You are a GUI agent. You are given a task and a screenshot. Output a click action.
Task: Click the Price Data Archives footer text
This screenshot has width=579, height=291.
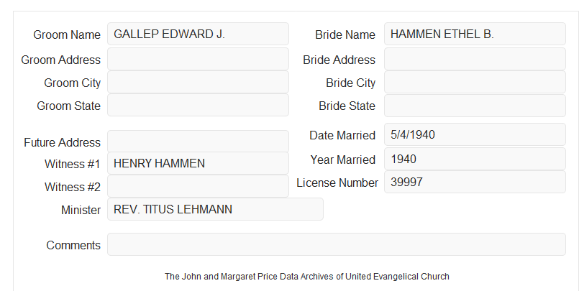pos(307,277)
